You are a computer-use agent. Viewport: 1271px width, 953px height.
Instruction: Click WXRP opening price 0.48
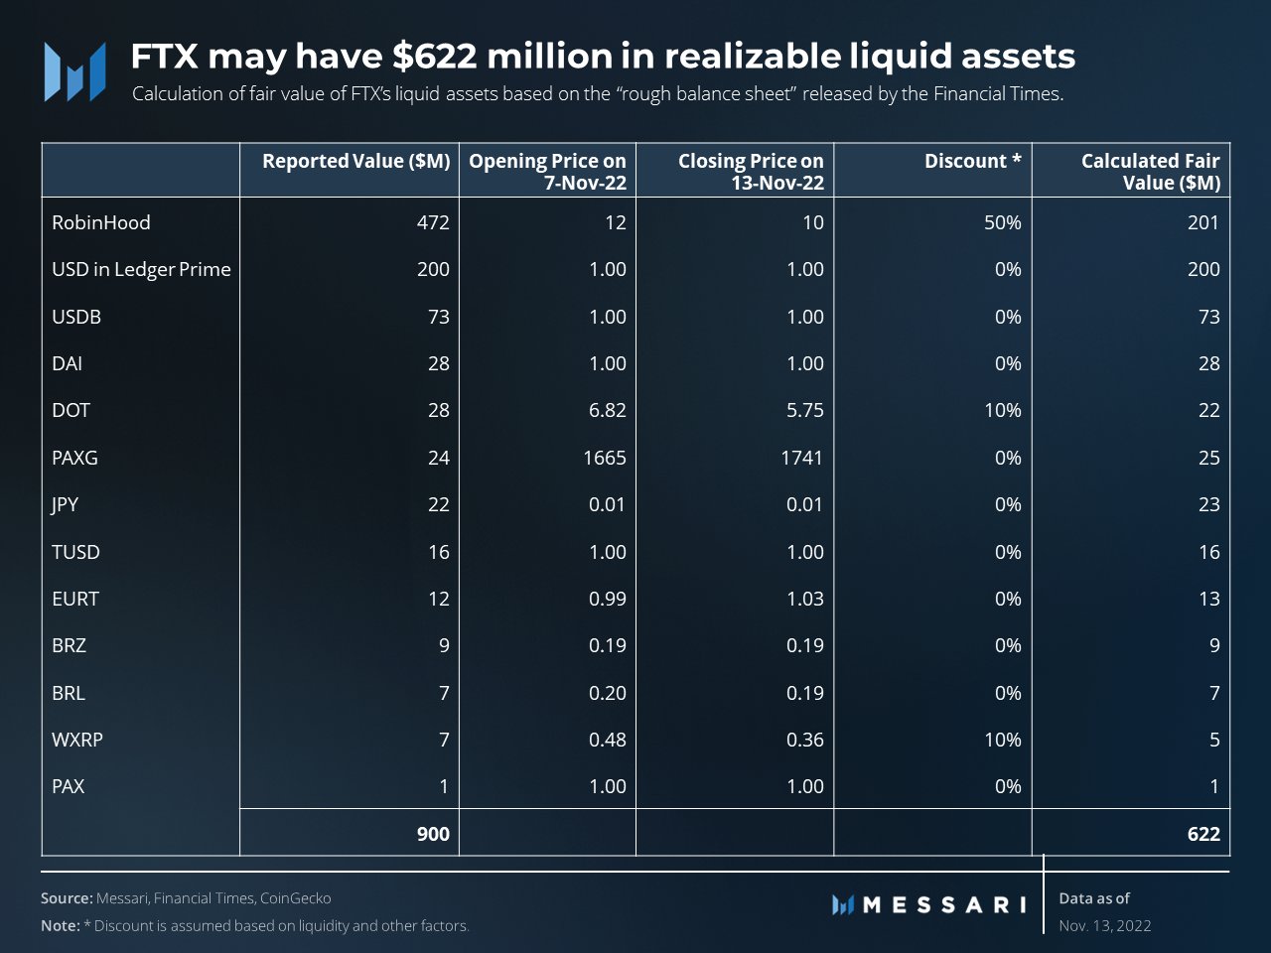(608, 740)
